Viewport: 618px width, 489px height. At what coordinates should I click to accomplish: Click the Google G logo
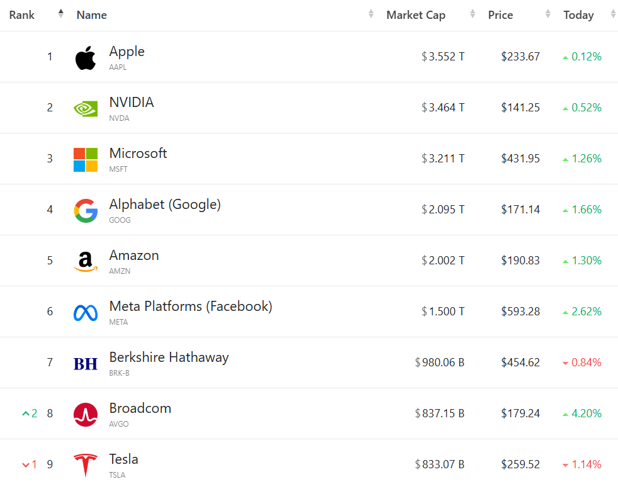tap(86, 211)
